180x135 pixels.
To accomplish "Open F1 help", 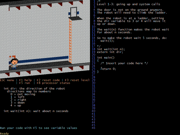I will (25, 80).
